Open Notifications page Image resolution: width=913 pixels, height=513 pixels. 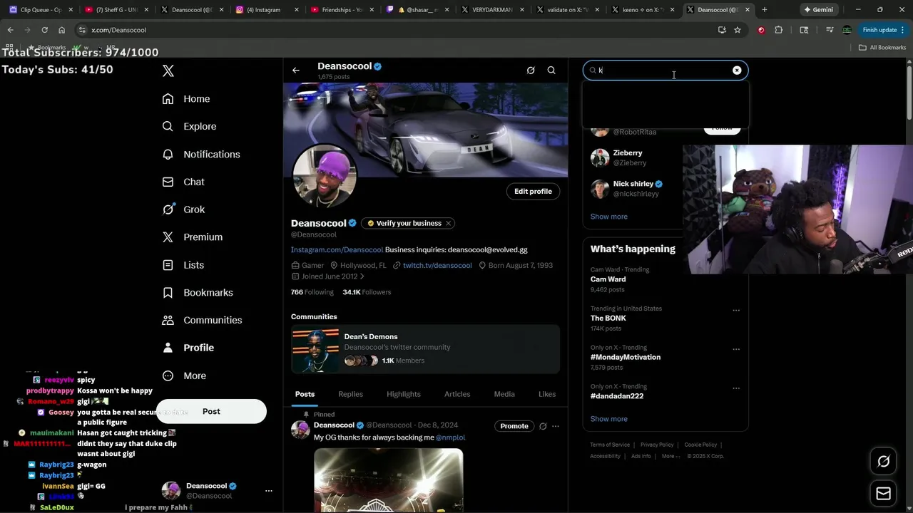pos(201,154)
